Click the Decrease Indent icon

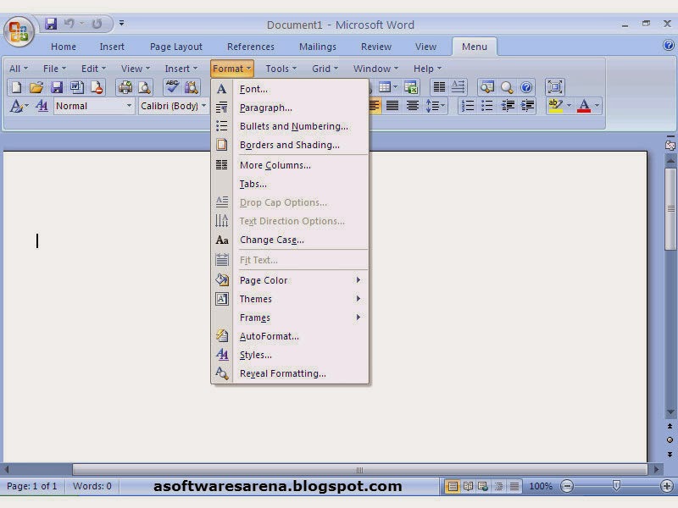[x=507, y=105]
